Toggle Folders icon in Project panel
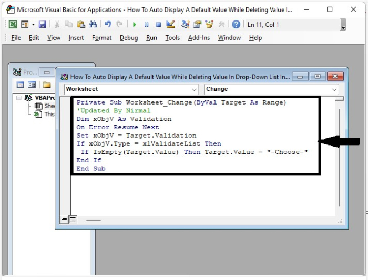368x280 pixels. point(47,85)
